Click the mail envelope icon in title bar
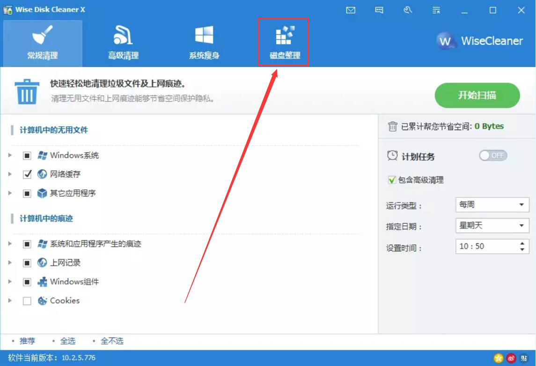 [x=350, y=10]
